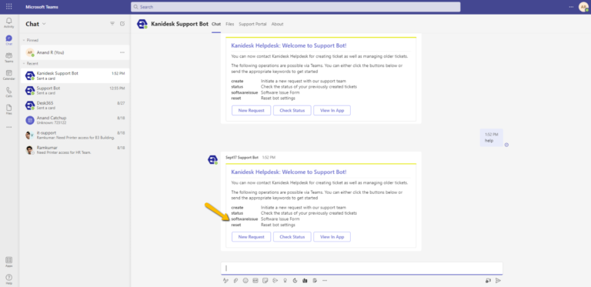Click View In App in the latest card

click(332, 237)
